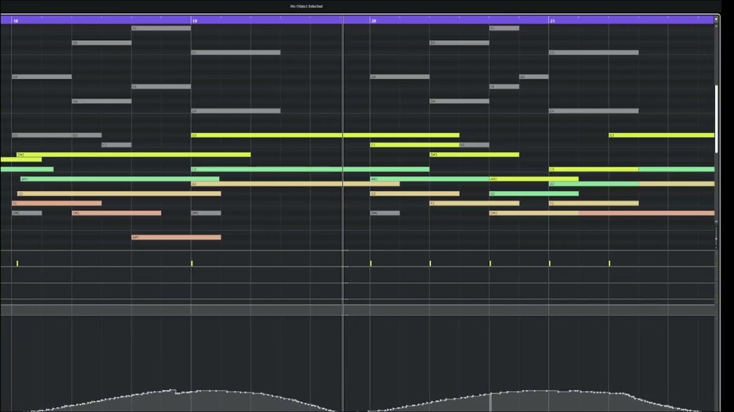Select the yellow C3 note starting at bar 21
This screenshot has width=734, height=412.
tap(594, 169)
